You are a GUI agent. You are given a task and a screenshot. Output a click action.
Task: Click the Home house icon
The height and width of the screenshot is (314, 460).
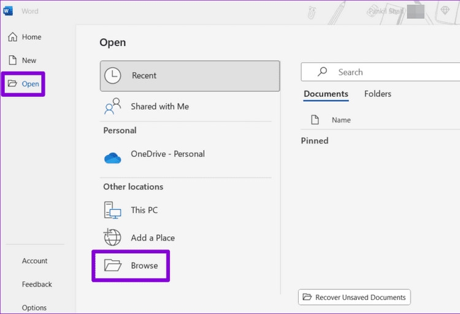point(13,37)
